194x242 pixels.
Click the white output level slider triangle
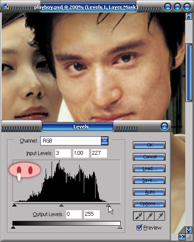pyautogui.click(x=120, y=227)
